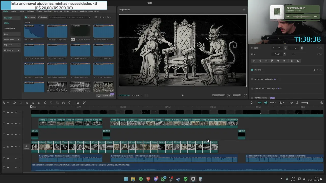Click the Proporção aspect ratio button
This screenshot has height=183, width=326.
[x=237, y=95]
